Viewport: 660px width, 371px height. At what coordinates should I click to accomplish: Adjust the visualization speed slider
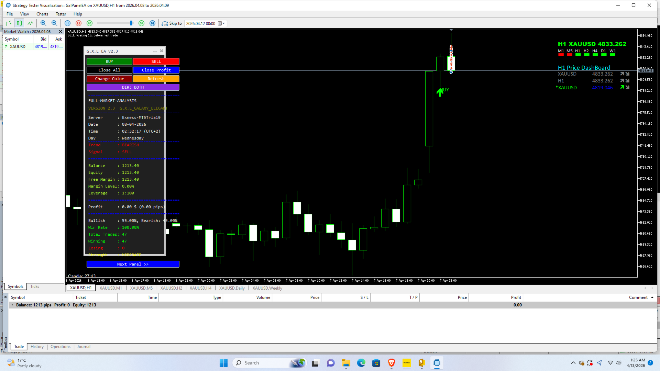pyautogui.click(x=131, y=23)
